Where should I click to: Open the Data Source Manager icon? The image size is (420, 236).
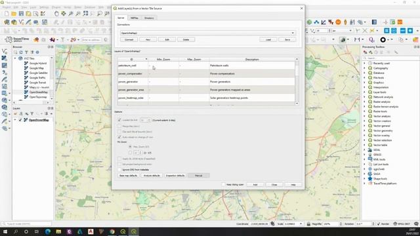pyautogui.click(x=7, y=22)
